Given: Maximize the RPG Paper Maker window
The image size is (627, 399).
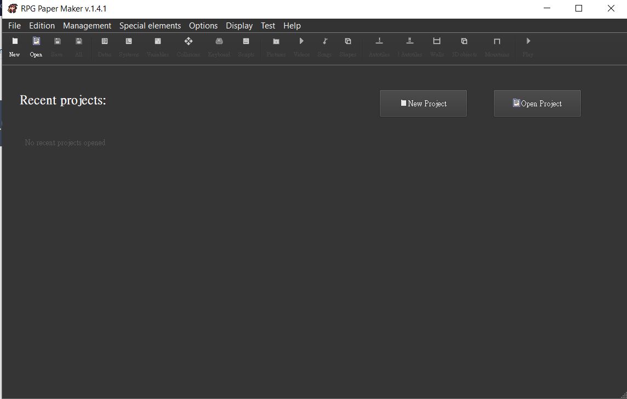Looking at the screenshot, I should click(579, 8).
